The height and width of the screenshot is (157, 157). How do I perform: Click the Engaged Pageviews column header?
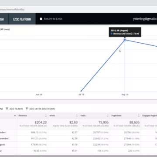click(x=150, y=116)
